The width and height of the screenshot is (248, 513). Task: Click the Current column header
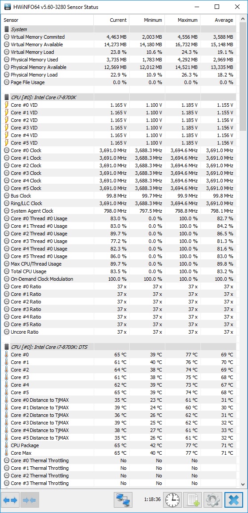coord(112,20)
